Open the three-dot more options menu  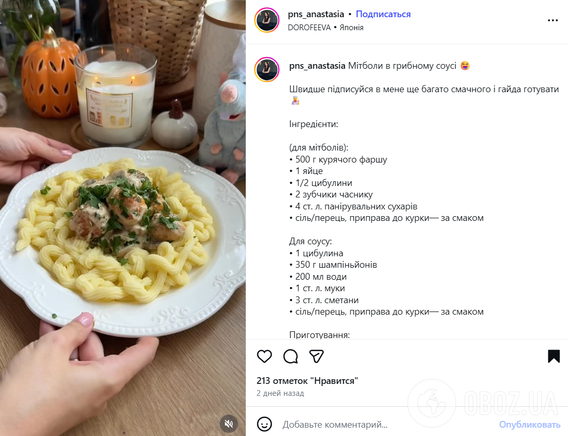click(553, 20)
